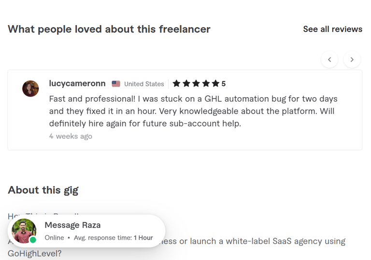Click the '4 weeks ago' timestamp

[x=71, y=136]
